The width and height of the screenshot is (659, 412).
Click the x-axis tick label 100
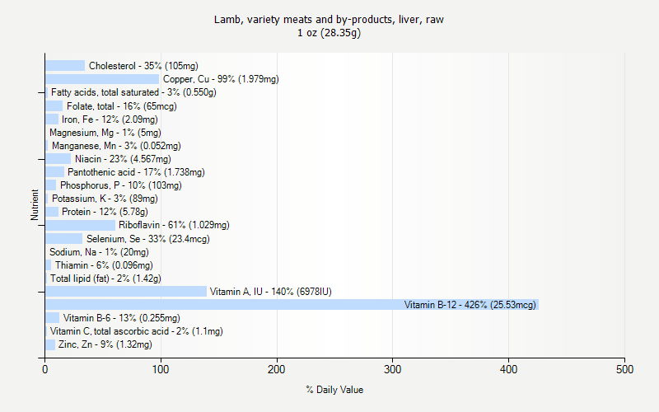click(x=161, y=369)
